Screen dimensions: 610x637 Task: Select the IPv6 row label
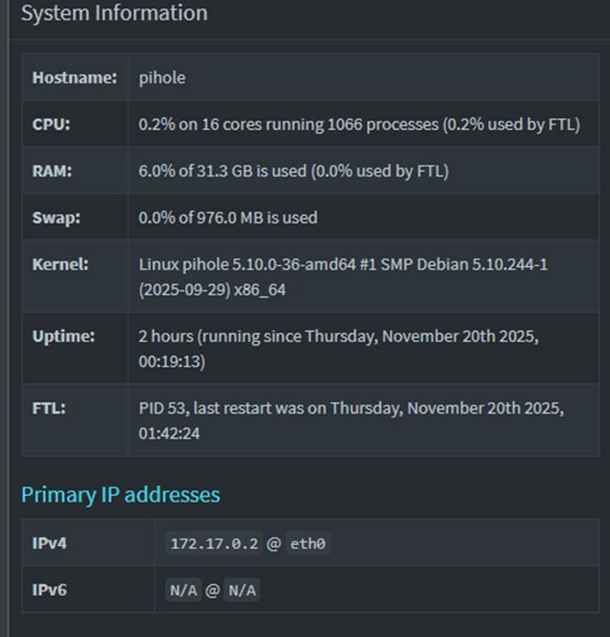[x=49, y=590]
